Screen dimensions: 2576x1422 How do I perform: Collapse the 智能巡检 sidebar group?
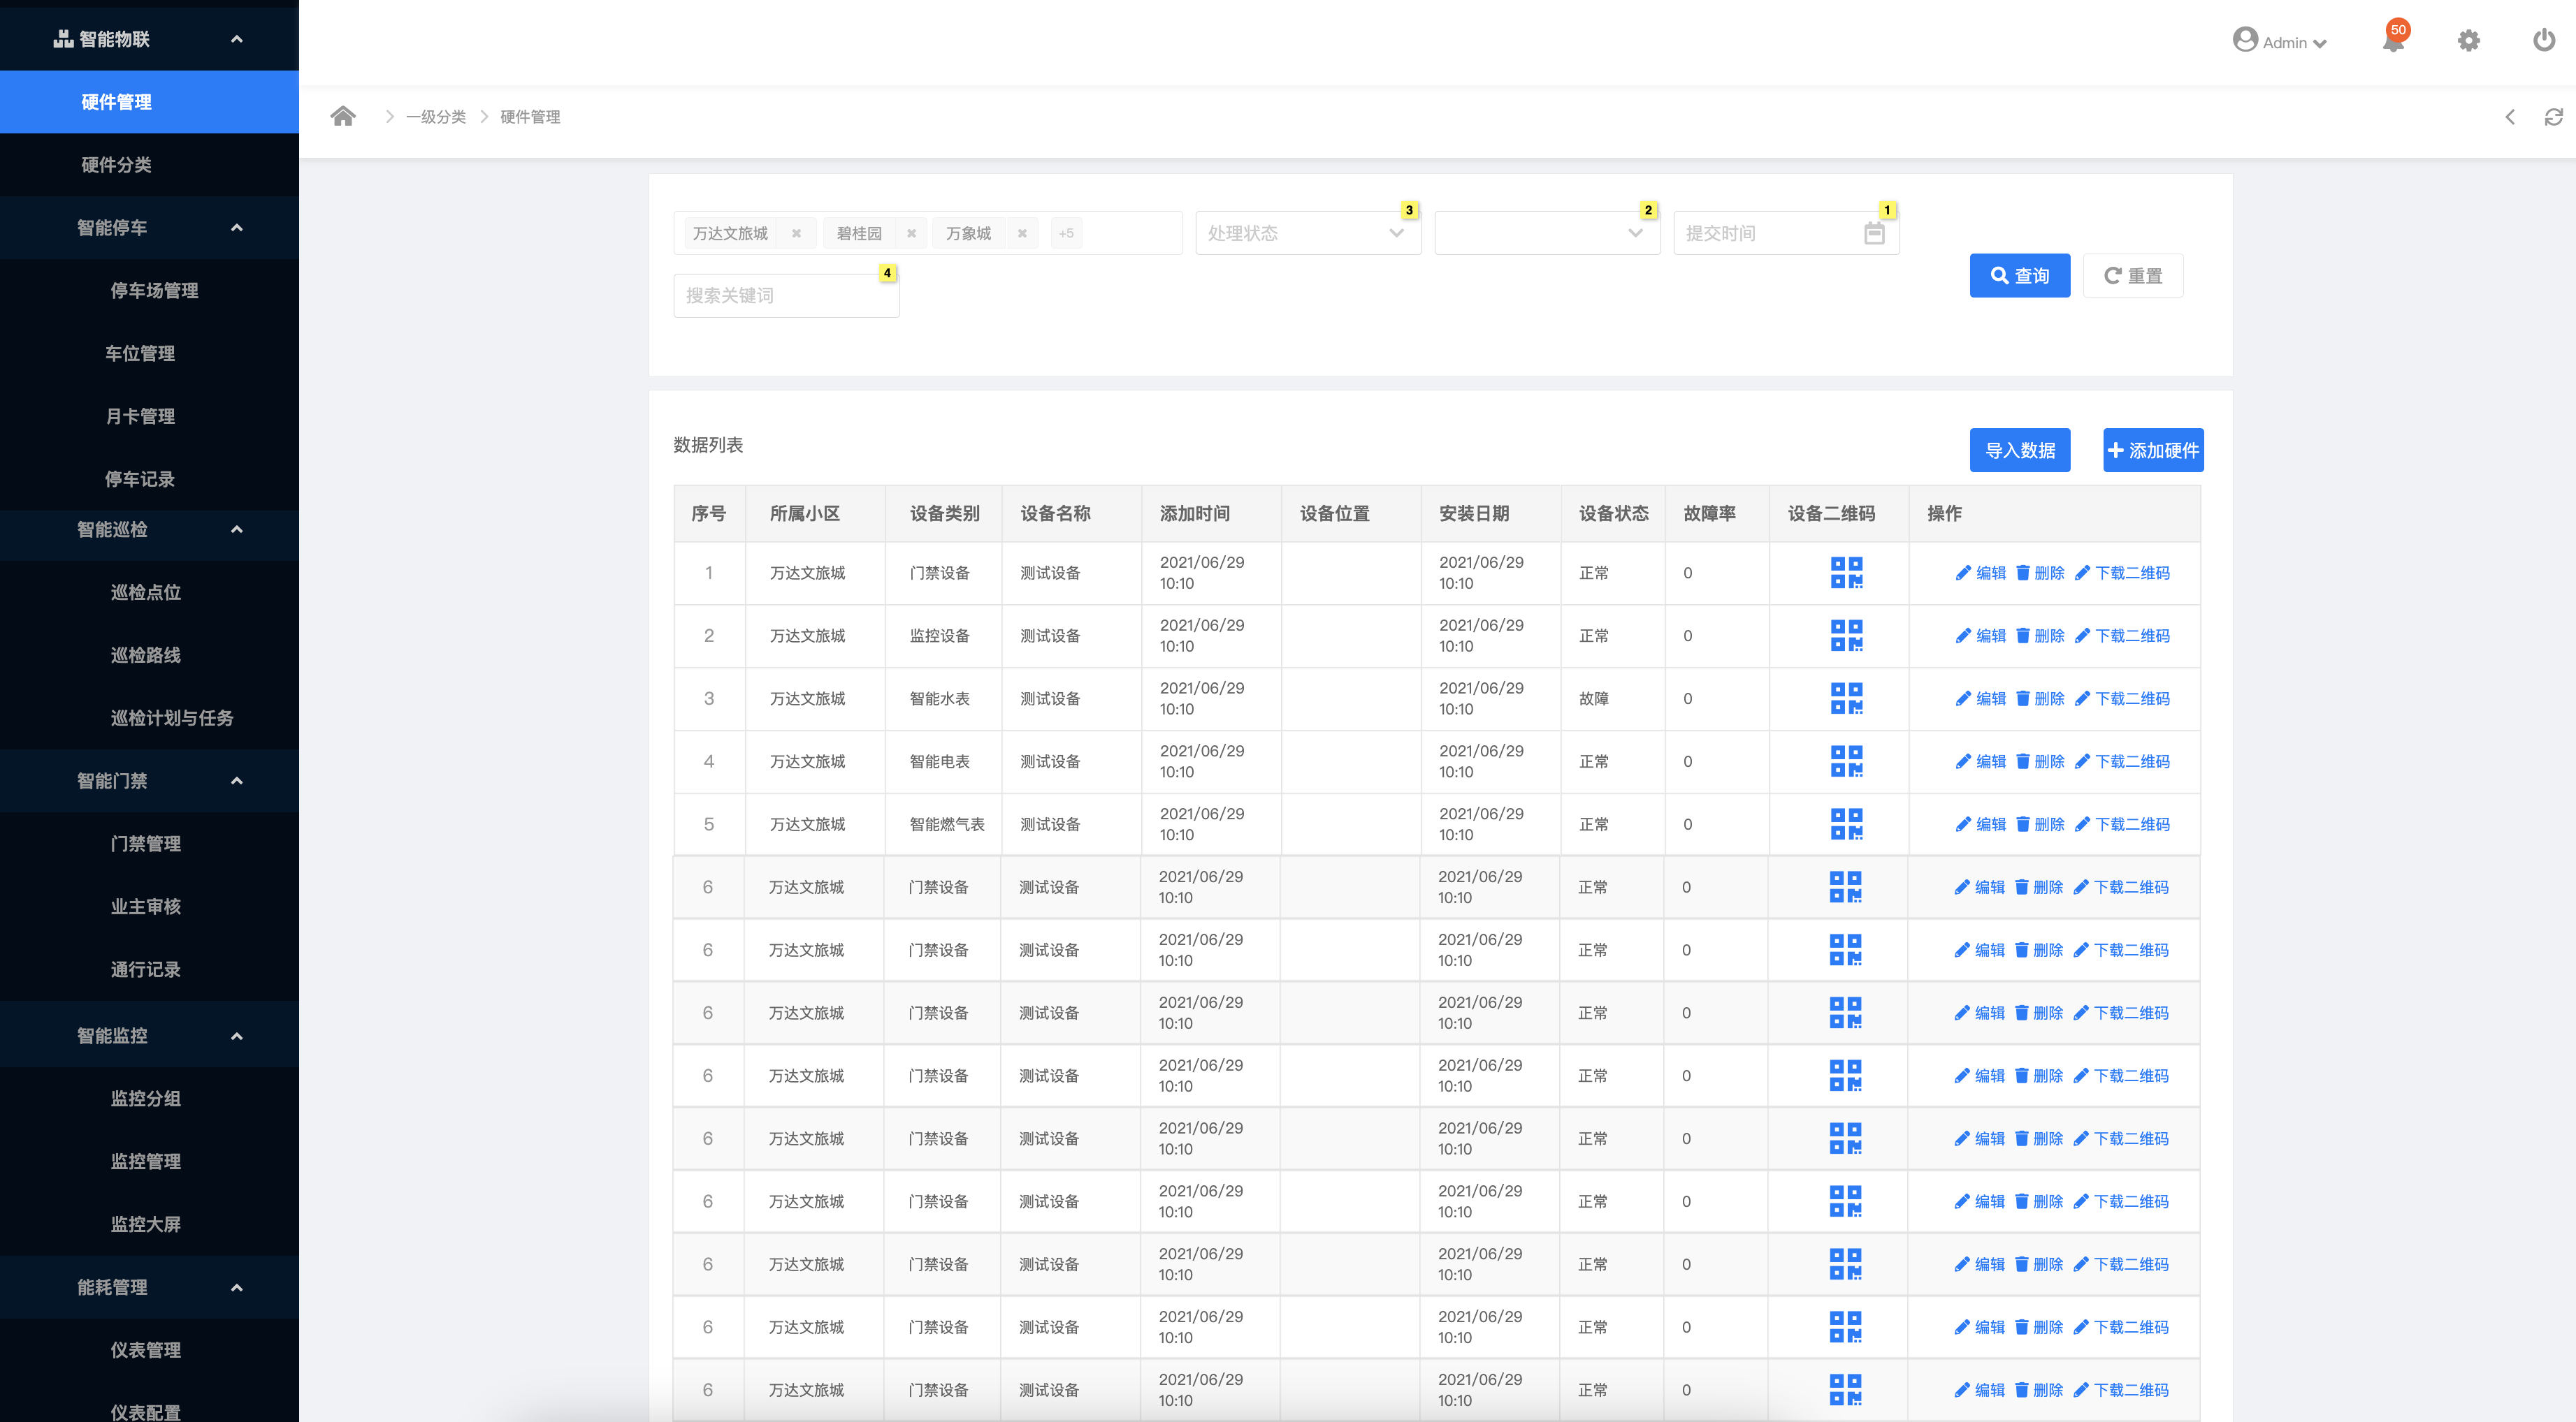pyautogui.click(x=237, y=529)
